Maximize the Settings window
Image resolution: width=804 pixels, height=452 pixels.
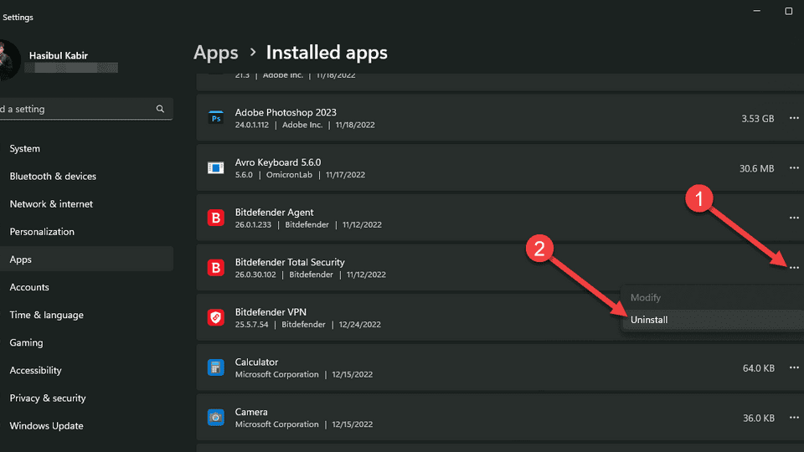pos(789,11)
